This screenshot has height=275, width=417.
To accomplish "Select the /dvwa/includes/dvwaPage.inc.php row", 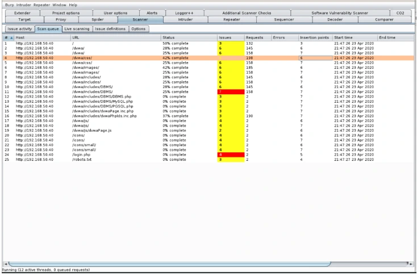I will coord(208,111).
